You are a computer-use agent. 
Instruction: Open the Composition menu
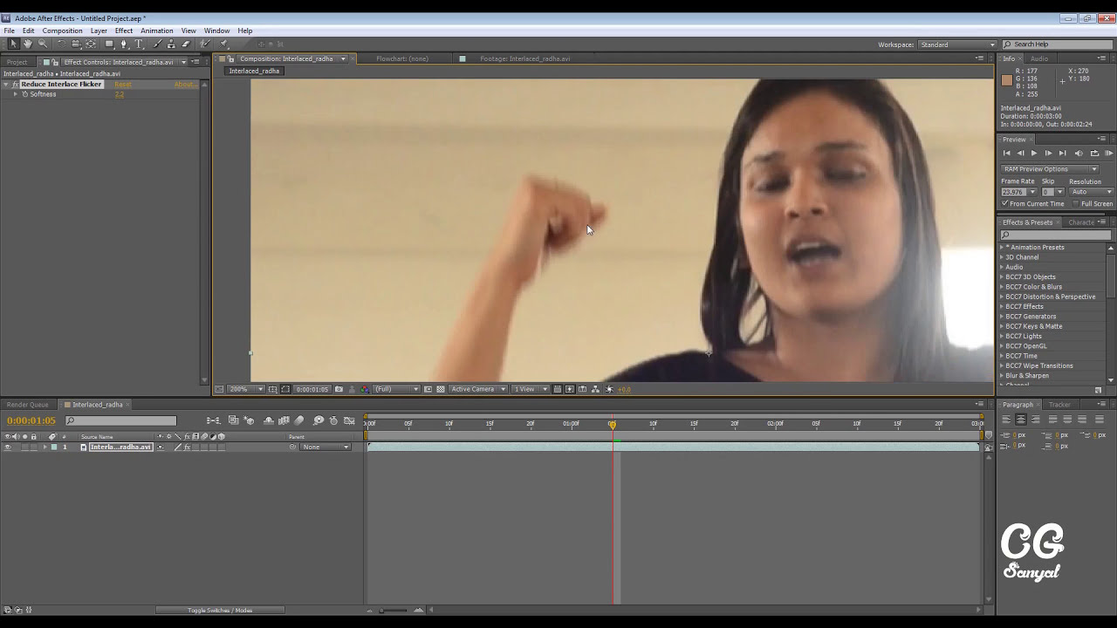pyautogui.click(x=62, y=31)
